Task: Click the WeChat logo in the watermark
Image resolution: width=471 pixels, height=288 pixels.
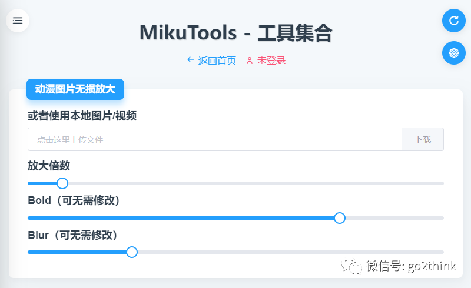Action: click(351, 266)
